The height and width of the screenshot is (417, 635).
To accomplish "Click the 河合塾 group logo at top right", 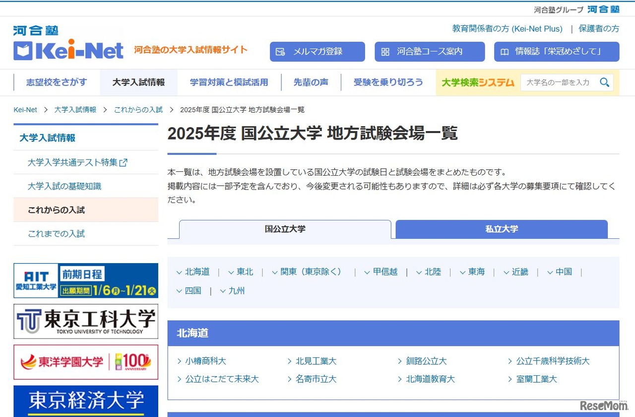I will pyautogui.click(x=603, y=8).
